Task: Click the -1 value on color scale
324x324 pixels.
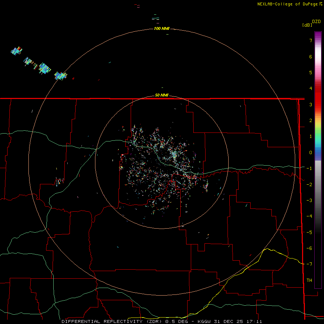Action: (309, 168)
